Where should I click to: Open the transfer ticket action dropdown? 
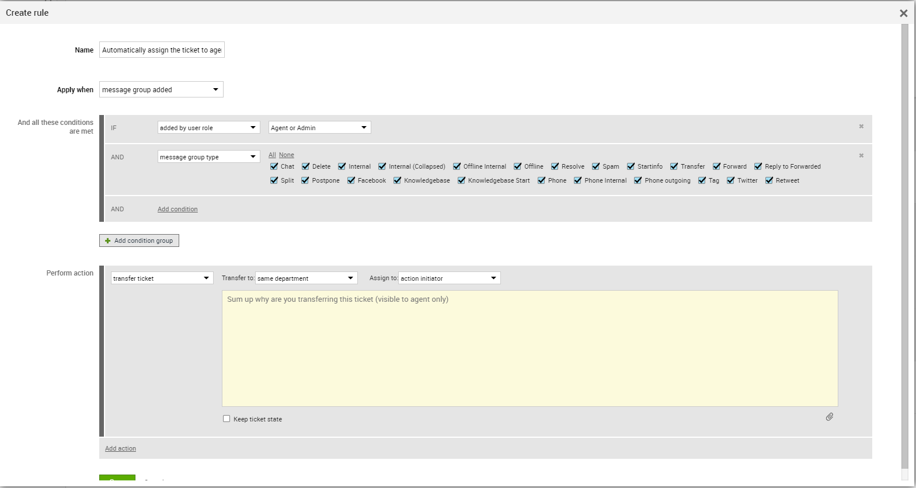point(162,278)
